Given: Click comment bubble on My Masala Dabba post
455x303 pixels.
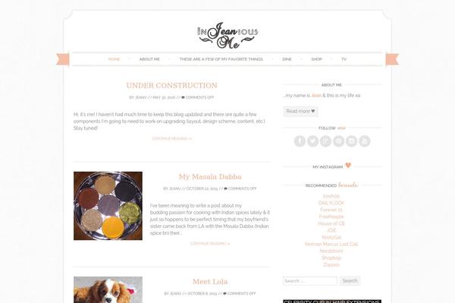Looking at the screenshot, I should (x=225, y=189).
